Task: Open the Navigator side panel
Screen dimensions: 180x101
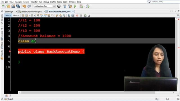Action: click(2, 19)
